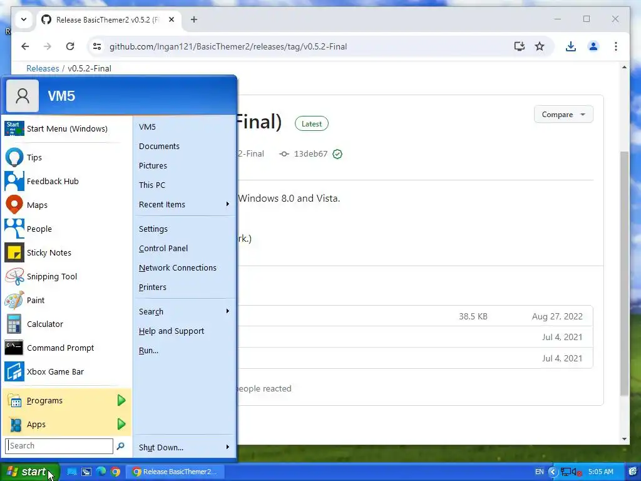Open Xbox Game Bar icon
This screenshot has height=481, width=641.
pyautogui.click(x=14, y=371)
